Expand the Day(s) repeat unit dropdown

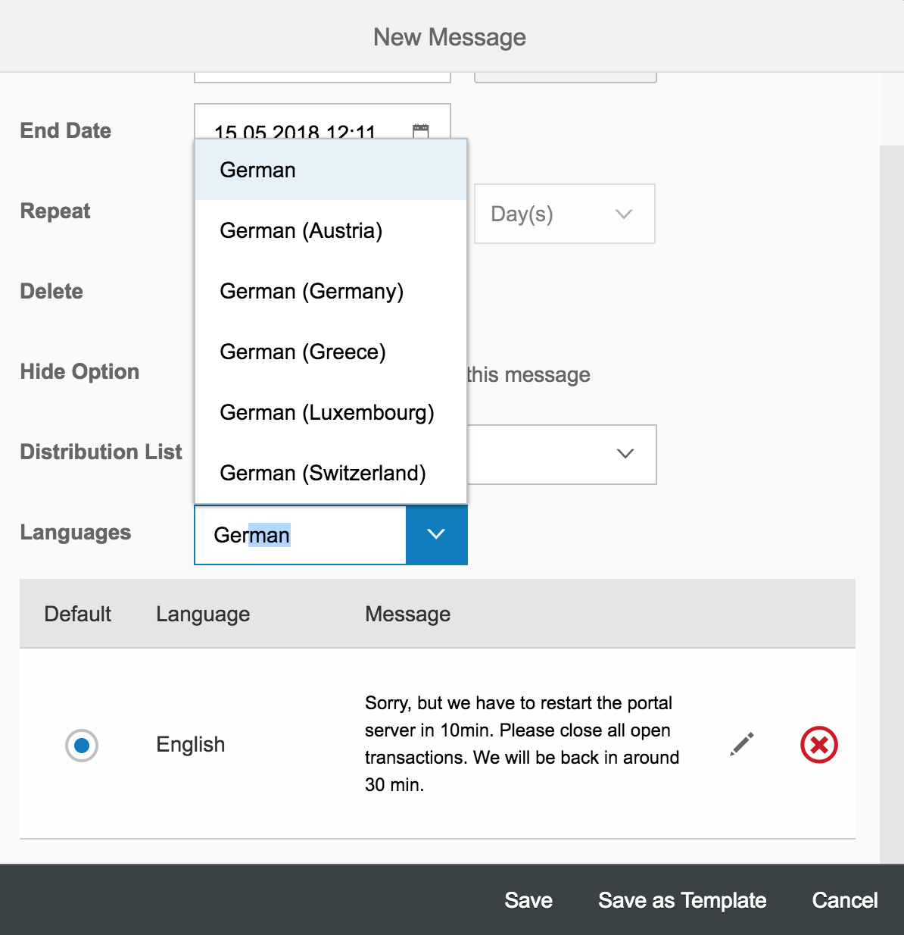(x=564, y=214)
